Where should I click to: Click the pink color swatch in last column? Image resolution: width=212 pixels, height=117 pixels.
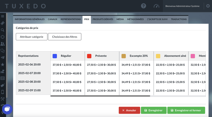click(193, 56)
